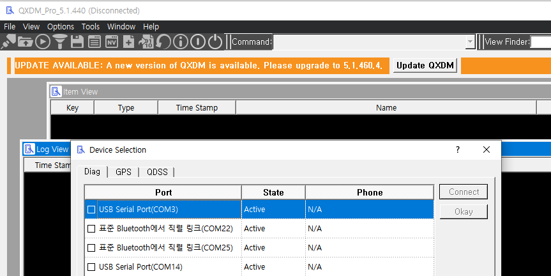Tick the Bluetooth COM22 port checkbox

91,229
